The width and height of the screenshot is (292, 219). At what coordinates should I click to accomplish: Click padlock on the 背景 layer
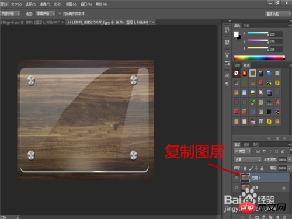284,187
